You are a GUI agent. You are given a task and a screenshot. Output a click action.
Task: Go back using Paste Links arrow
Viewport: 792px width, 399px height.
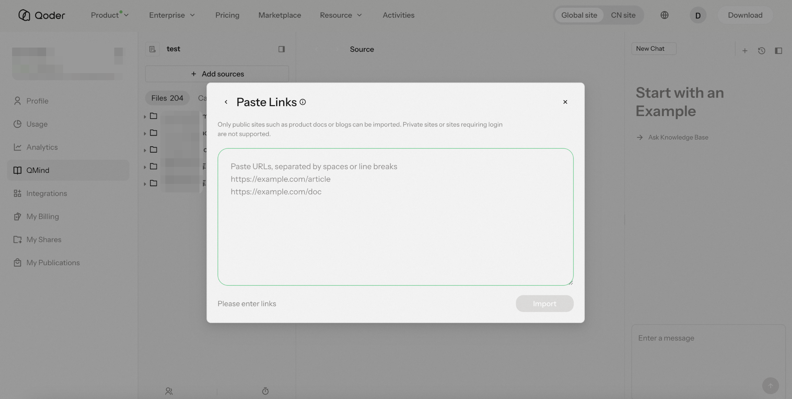click(x=226, y=102)
